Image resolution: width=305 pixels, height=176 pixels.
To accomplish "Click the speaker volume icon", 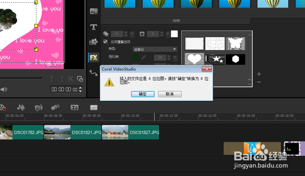I will (4, 89).
